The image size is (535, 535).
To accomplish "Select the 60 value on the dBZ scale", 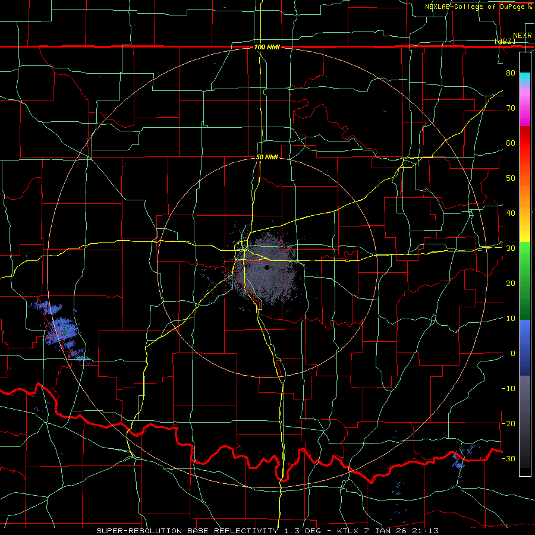I will (x=511, y=143).
